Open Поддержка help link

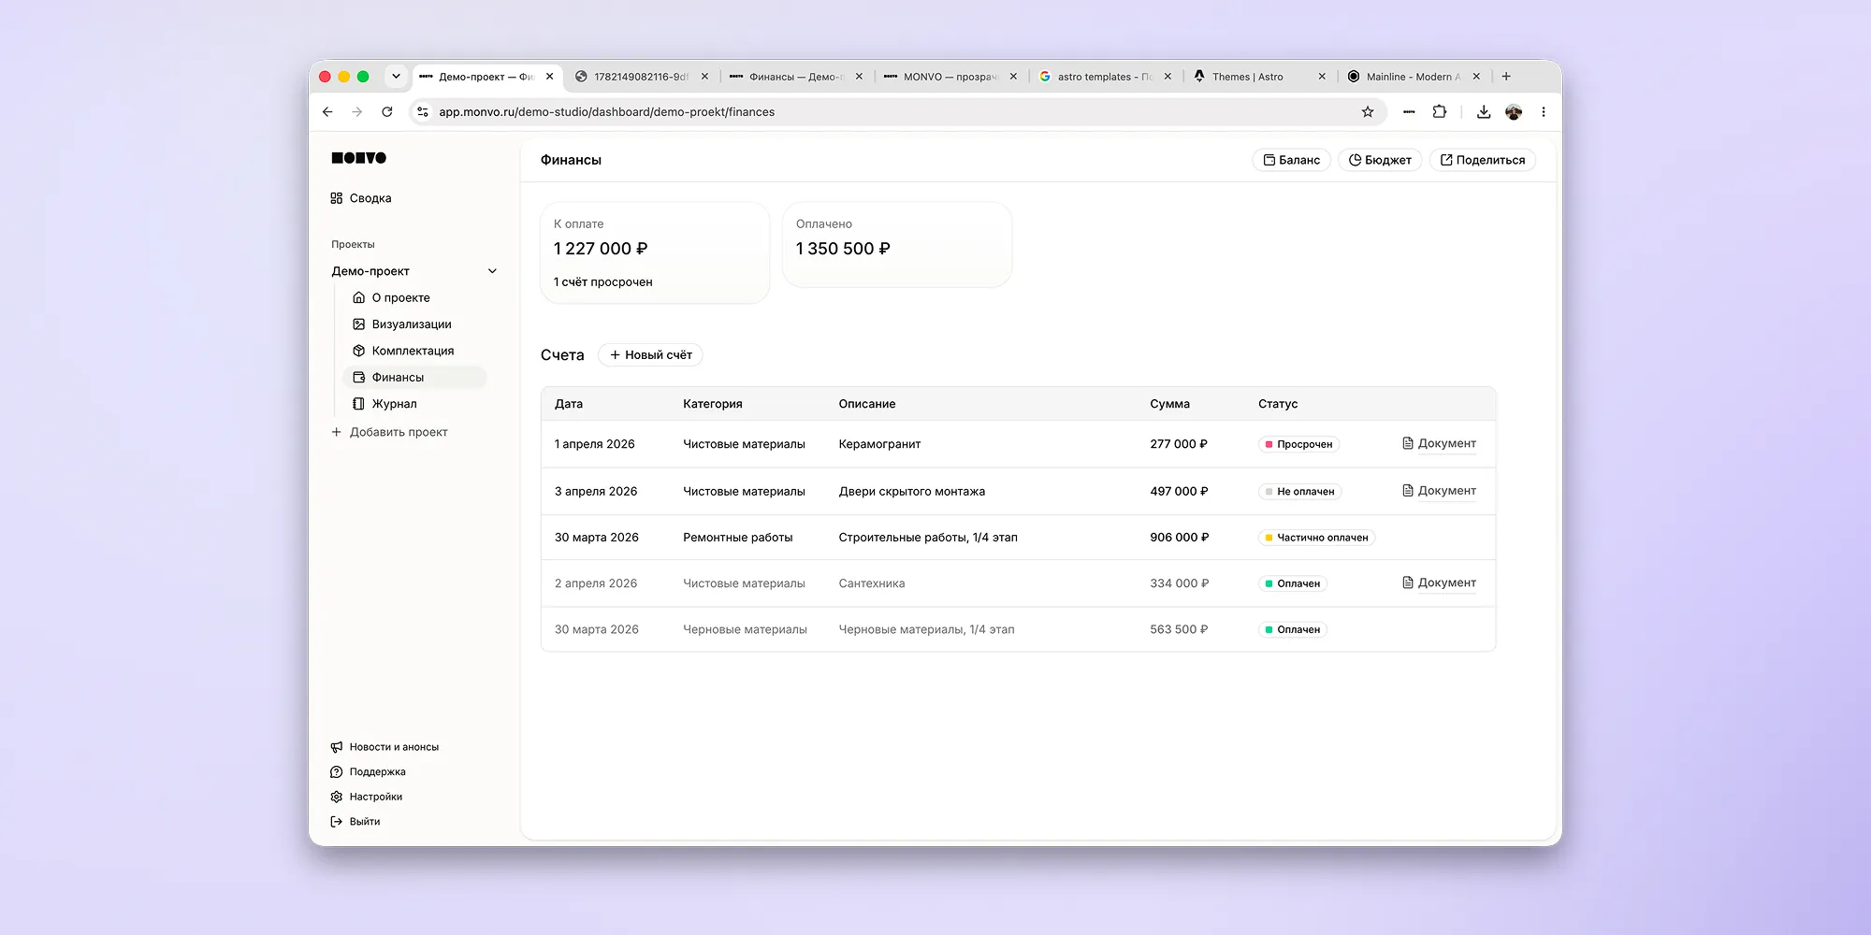[368, 772]
